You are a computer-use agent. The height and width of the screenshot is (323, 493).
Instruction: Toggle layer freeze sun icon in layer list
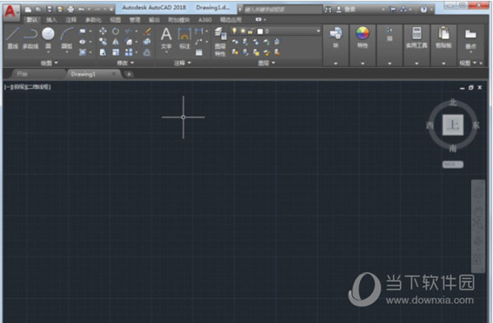point(242,31)
